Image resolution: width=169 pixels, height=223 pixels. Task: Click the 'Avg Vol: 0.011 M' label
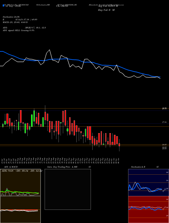point(108,6)
